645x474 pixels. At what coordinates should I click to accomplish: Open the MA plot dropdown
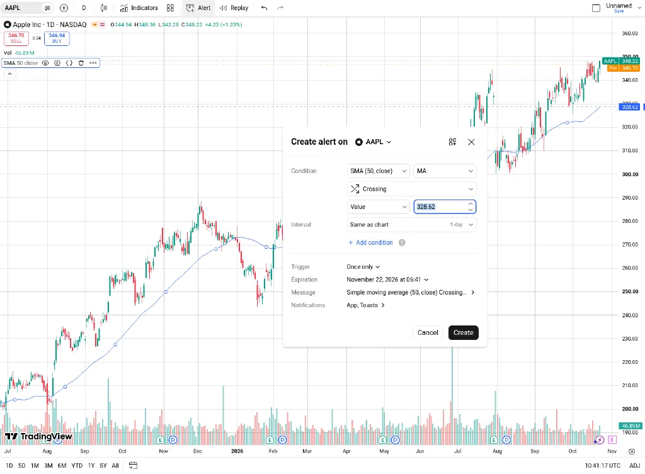(445, 171)
